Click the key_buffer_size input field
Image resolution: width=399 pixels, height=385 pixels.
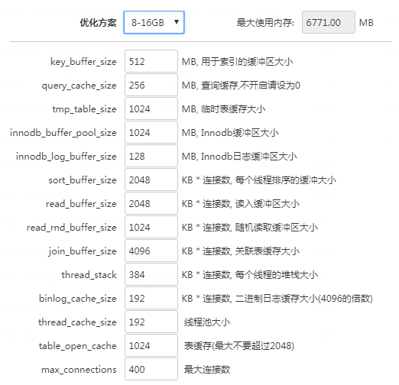tap(151, 61)
